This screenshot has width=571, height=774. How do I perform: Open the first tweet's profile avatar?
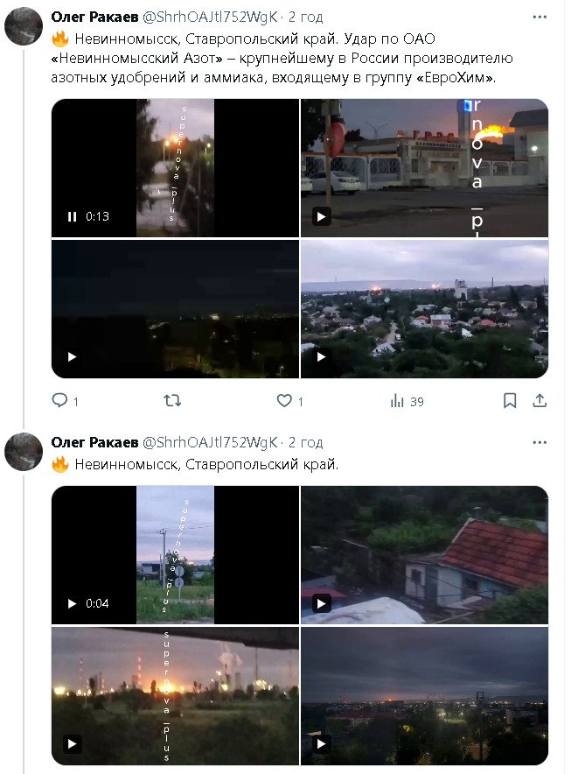click(x=24, y=26)
